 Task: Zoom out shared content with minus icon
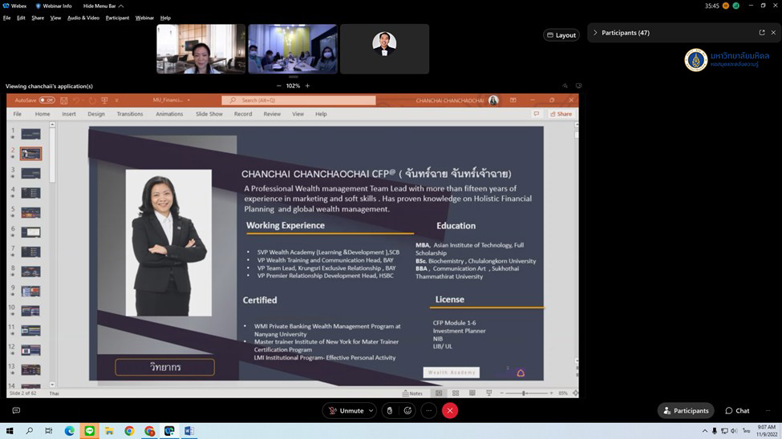pos(279,86)
